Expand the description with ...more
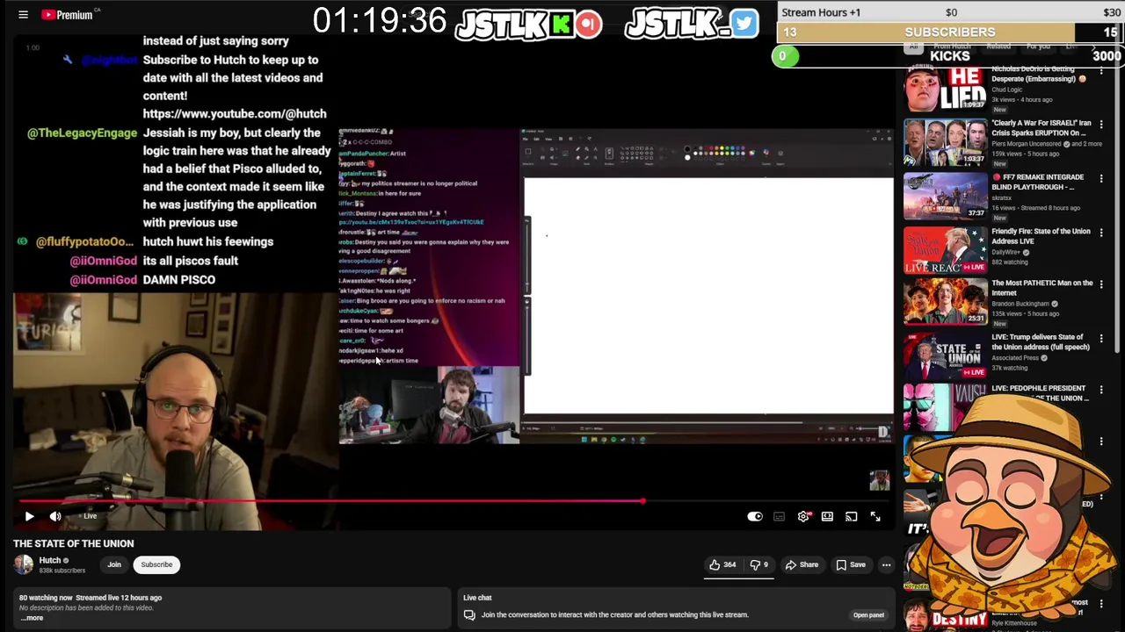This screenshot has width=1125, height=632. click(32, 618)
